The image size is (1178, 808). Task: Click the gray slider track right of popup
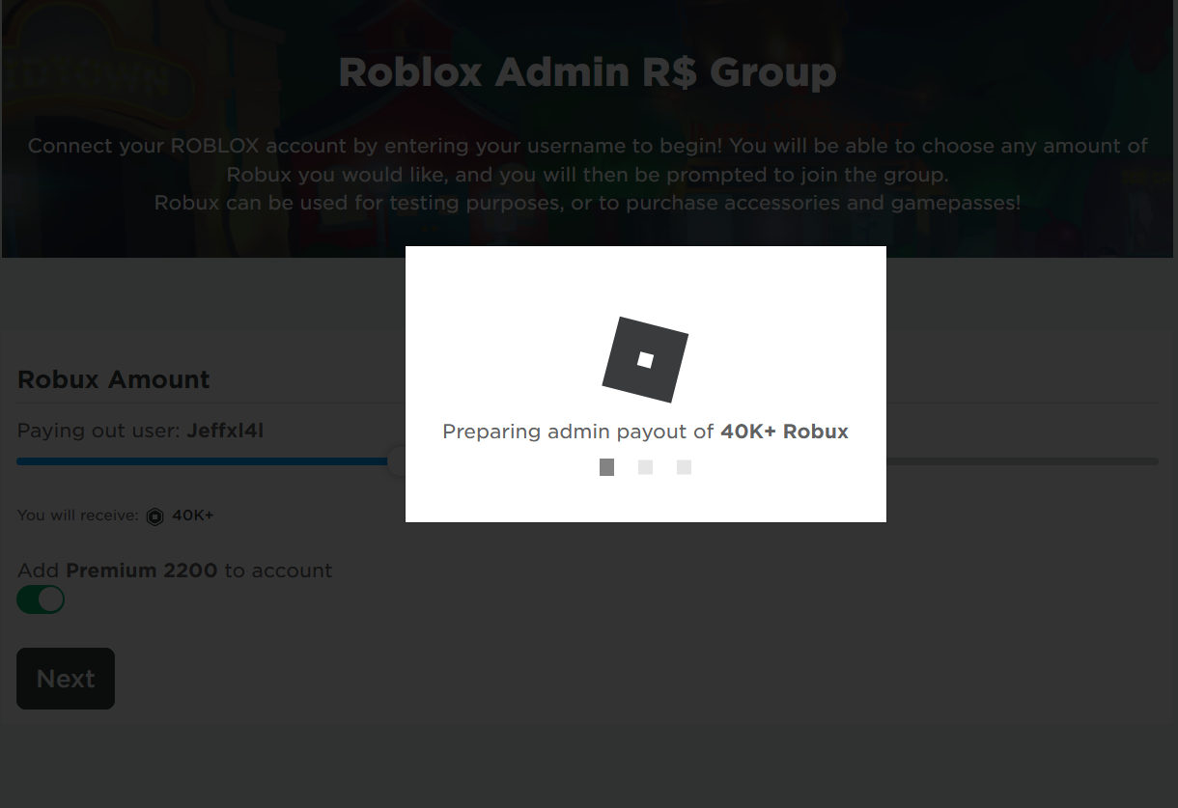click(x=1023, y=461)
